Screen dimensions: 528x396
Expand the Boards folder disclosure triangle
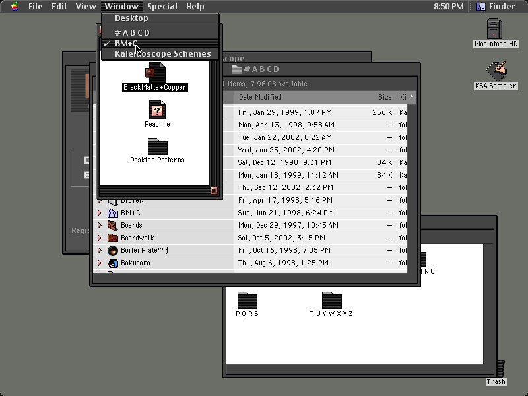(x=100, y=225)
